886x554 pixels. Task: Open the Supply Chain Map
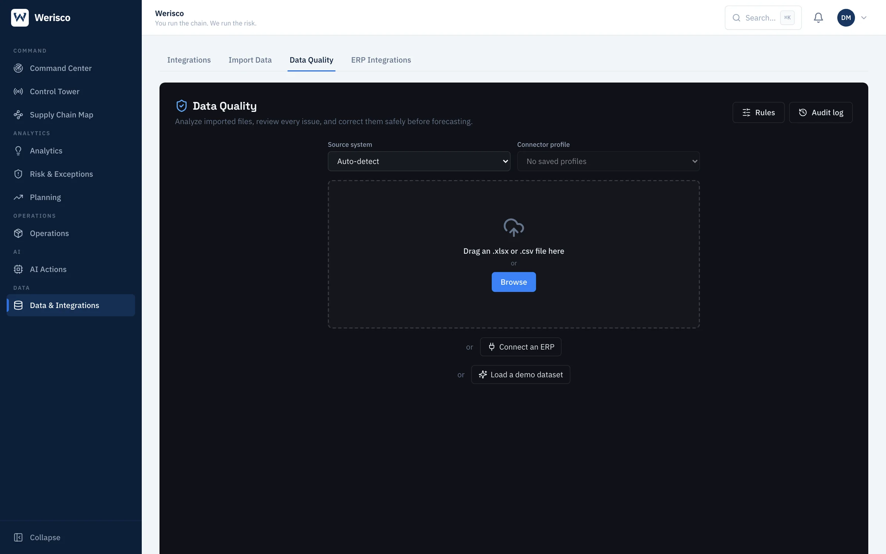(x=71, y=115)
